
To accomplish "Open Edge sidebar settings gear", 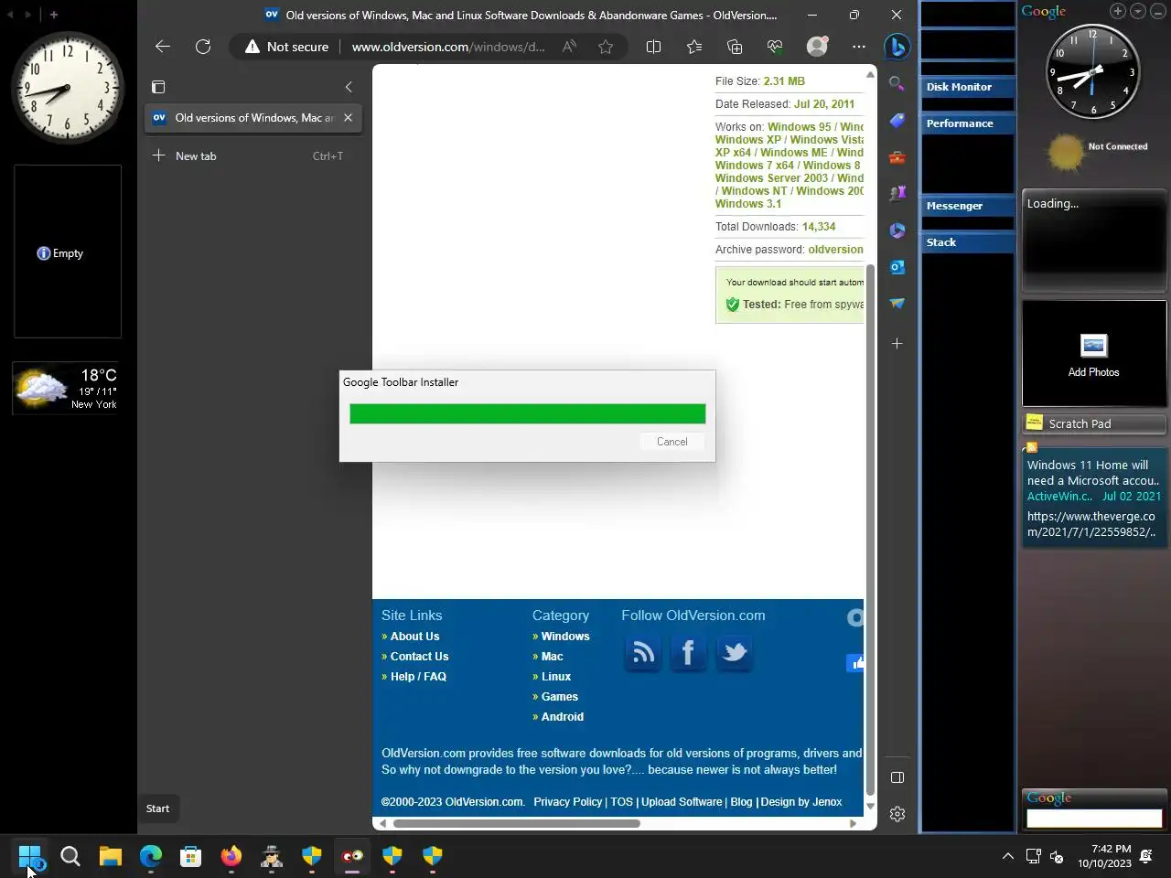I will (x=897, y=814).
